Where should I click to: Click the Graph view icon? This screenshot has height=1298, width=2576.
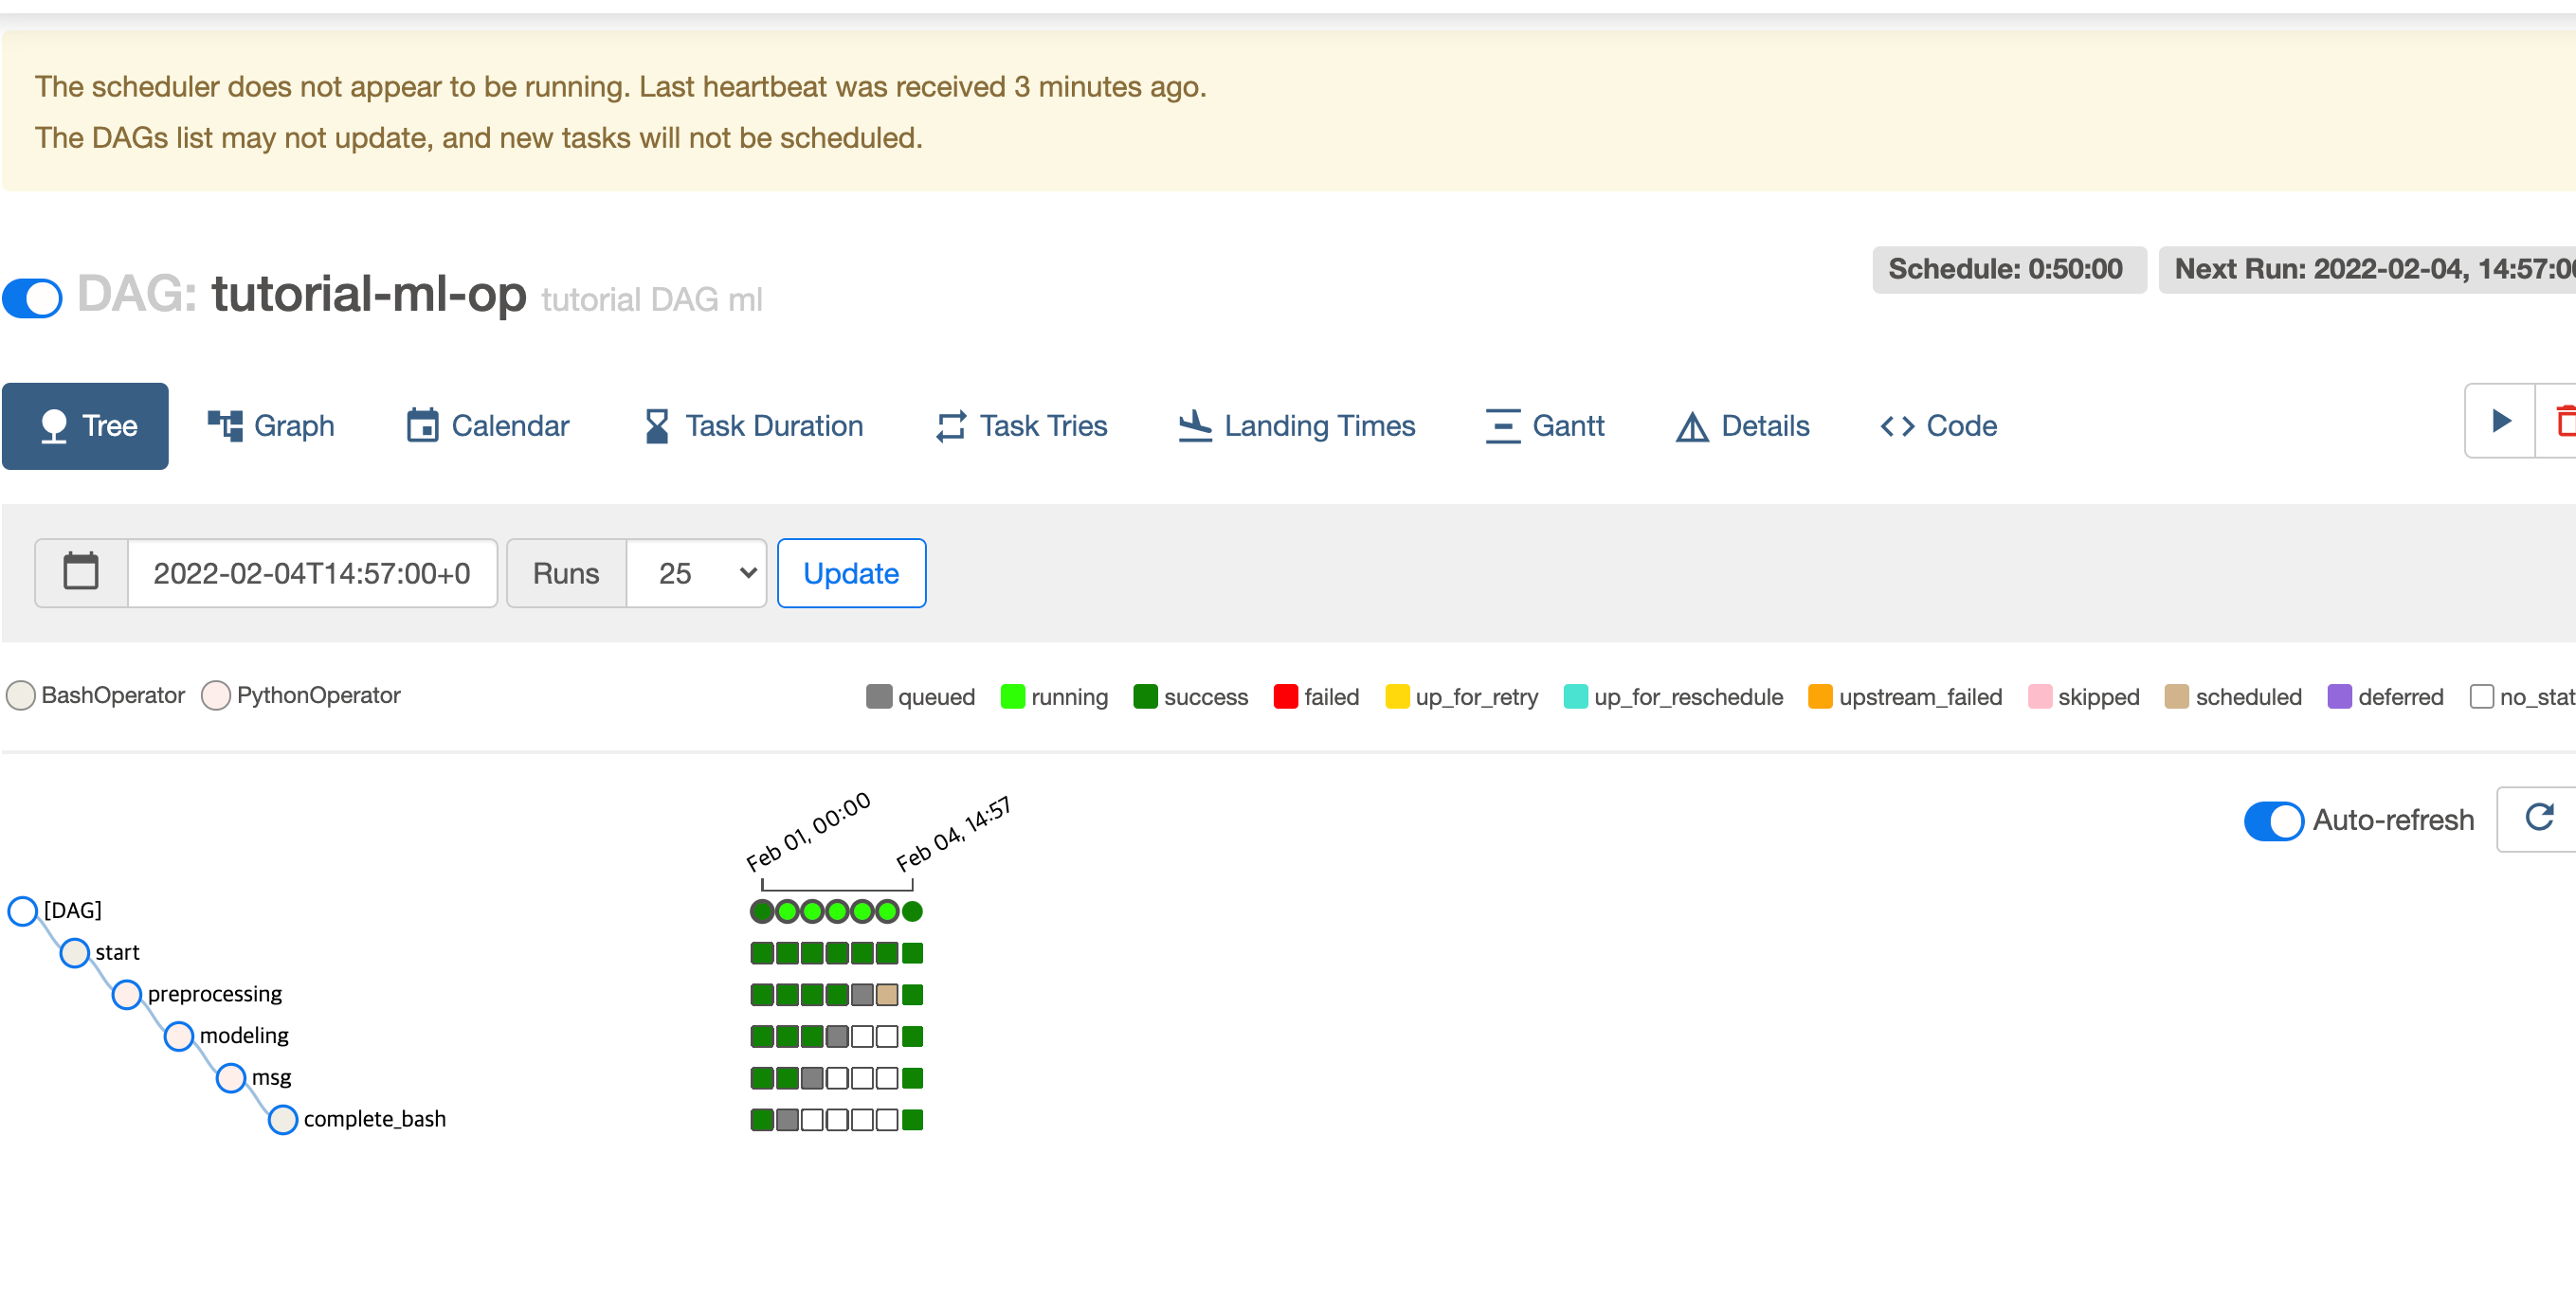tap(225, 426)
